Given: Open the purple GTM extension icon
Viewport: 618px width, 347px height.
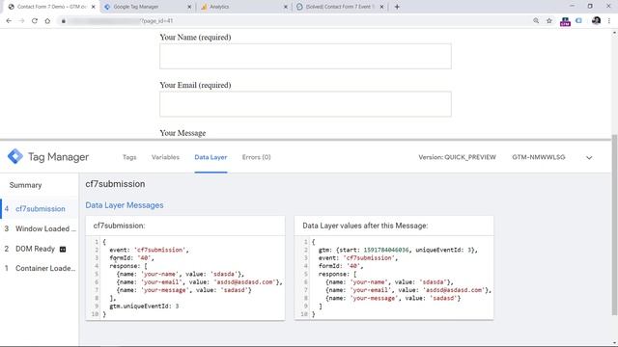Looking at the screenshot, I should (565, 21).
